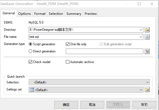View the Summary tab
Image resolution: width=159 pixels, height=110 pixels.
pyautogui.click(x=74, y=14)
